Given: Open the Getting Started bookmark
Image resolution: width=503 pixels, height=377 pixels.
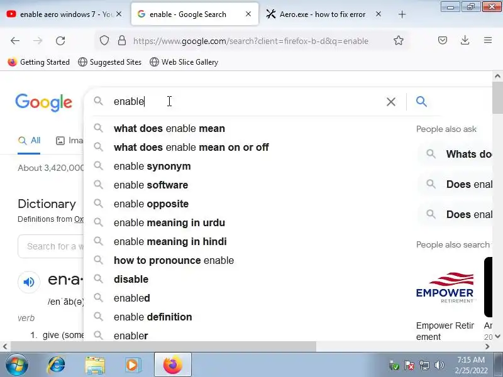Looking at the screenshot, I should 39,62.
